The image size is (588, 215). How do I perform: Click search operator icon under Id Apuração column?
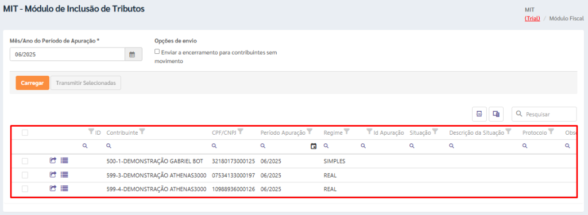click(x=363, y=146)
